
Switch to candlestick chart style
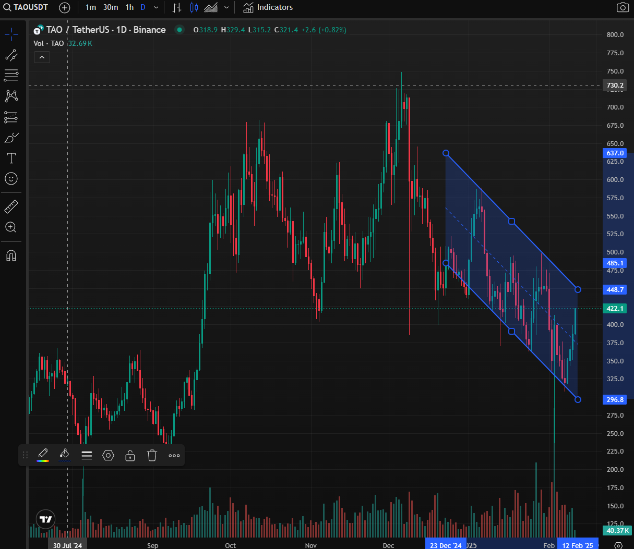194,7
